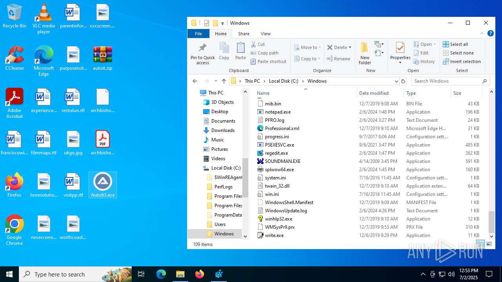The width and height of the screenshot is (502, 282).
Task: Select Adobe Acrobat desktop shortcut
Action: [x=15, y=103]
